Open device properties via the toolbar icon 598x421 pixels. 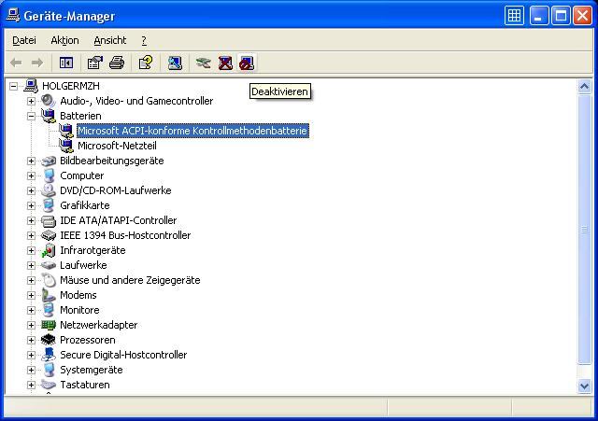click(95, 63)
